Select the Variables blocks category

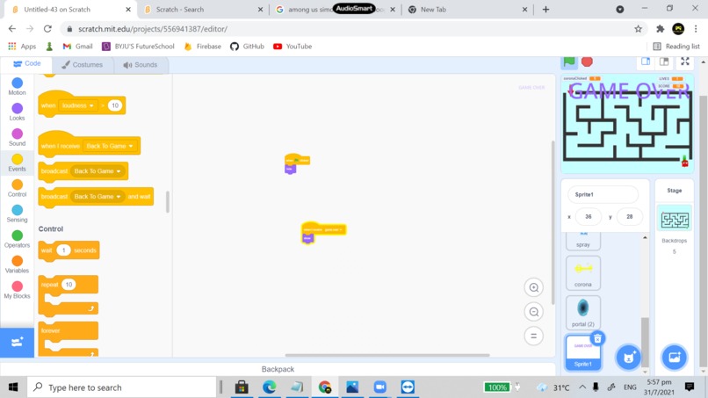coord(17,264)
